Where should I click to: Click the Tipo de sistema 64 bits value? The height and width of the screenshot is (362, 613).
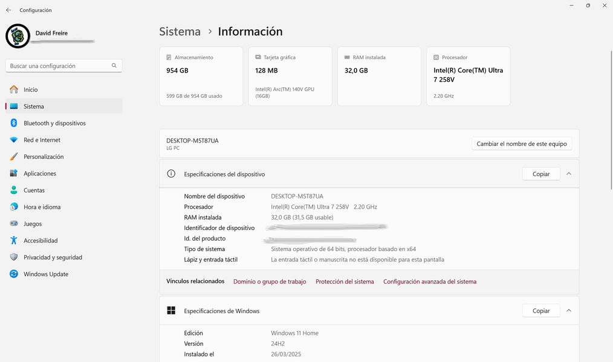point(343,249)
